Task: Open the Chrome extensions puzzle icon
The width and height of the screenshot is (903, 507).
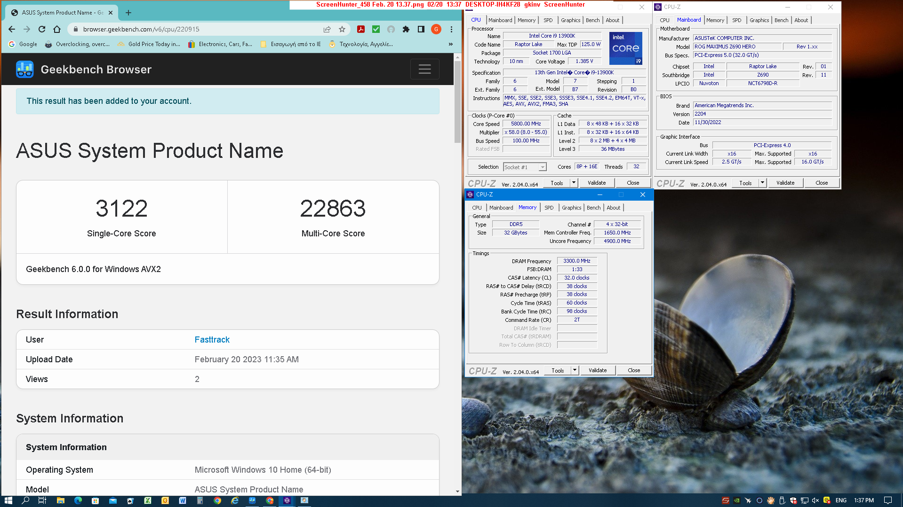Action: (x=406, y=29)
